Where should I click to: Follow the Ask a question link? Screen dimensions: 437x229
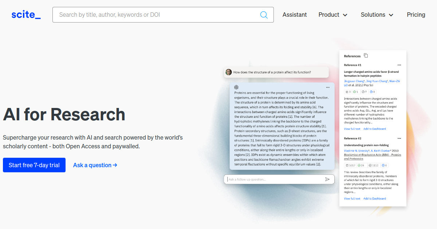pyautogui.click(x=95, y=165)
